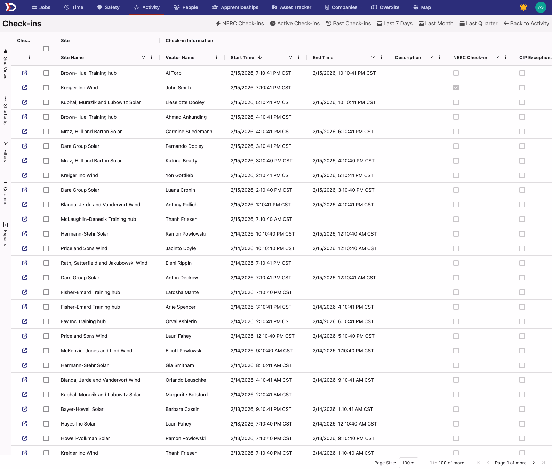Sort by the Visitor Name header
The image size is (552, 469).
(180, 57)
